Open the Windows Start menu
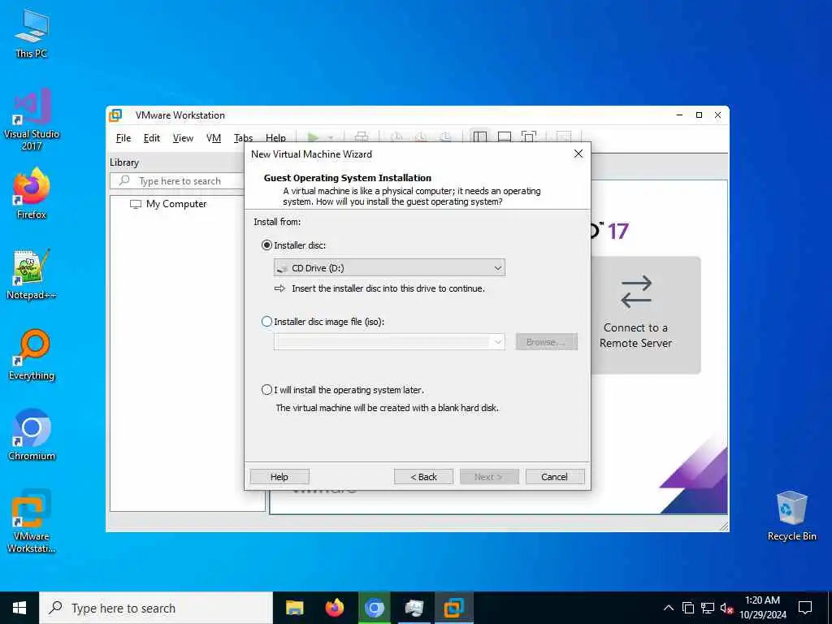This screenshot has width=832, height=624. [x=19, y=608]
